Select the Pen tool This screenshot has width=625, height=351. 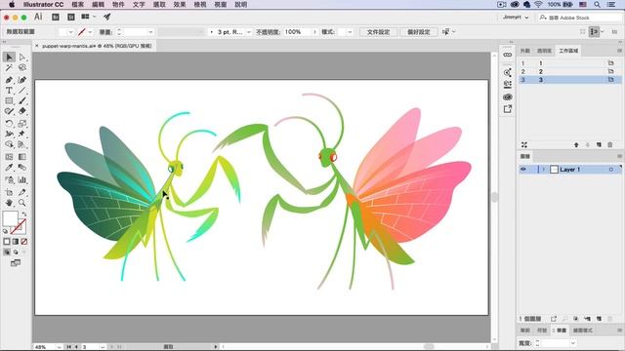point(9,80)
